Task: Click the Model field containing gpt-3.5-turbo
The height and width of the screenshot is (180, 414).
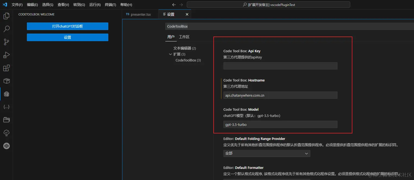Action: coord(280,124)
